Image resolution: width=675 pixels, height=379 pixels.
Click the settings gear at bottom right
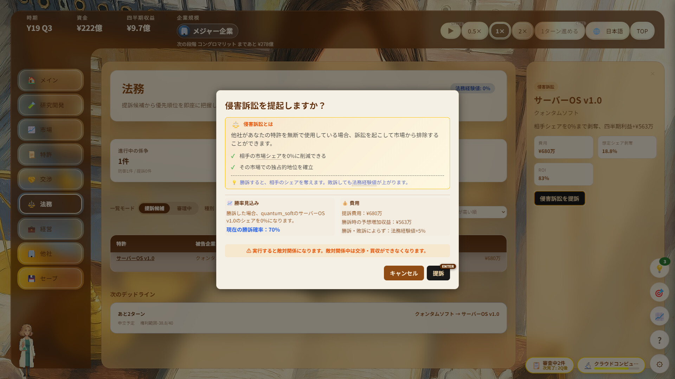[x=660, y=364]
